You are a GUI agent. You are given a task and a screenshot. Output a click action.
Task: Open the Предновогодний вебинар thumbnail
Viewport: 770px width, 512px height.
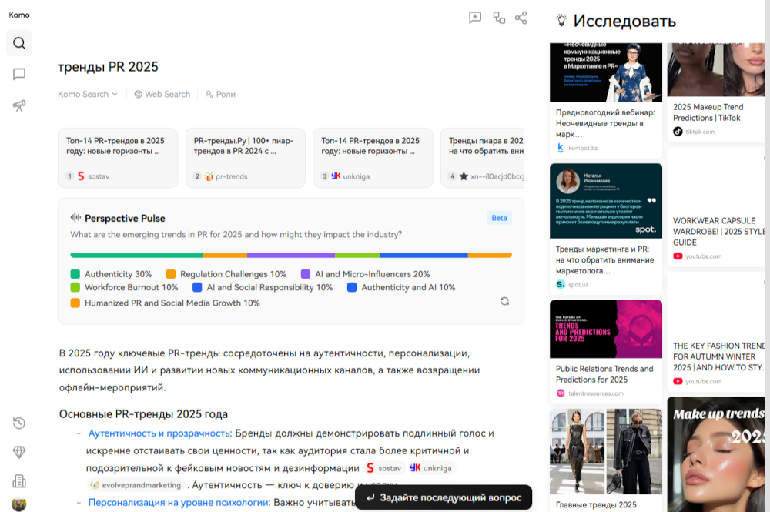606,72
